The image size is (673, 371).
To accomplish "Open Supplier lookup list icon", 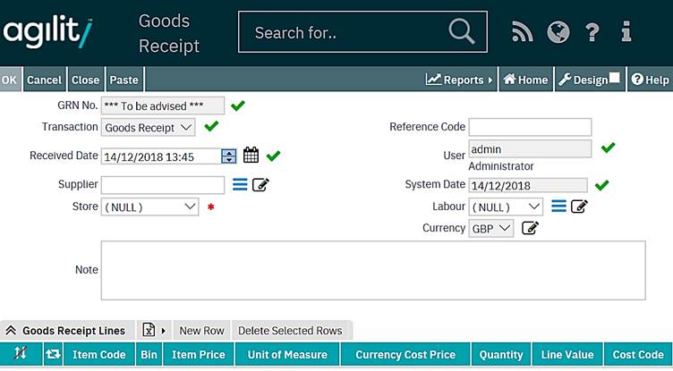I will point(240,185).
